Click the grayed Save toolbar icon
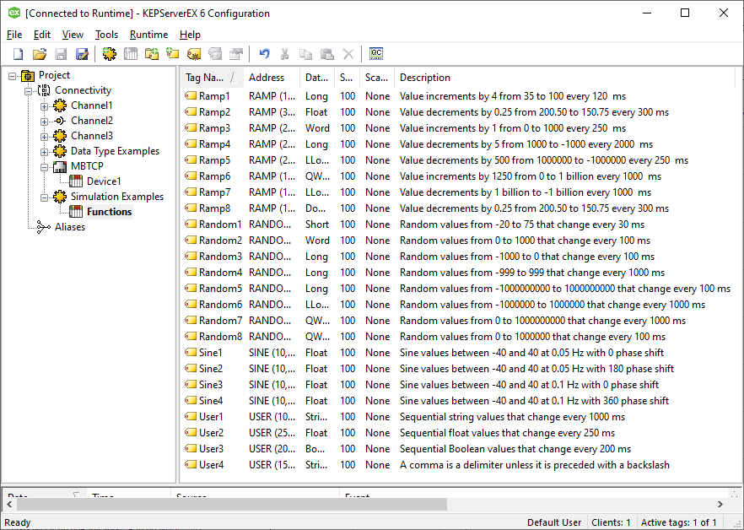The image size is (744, 530). [61, 54]
